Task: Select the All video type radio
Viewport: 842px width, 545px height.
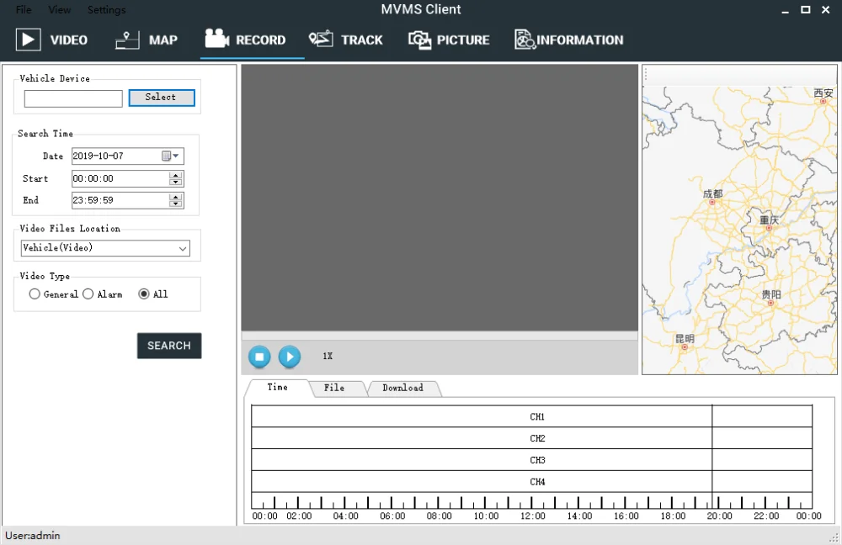Action: click(143, 294)
